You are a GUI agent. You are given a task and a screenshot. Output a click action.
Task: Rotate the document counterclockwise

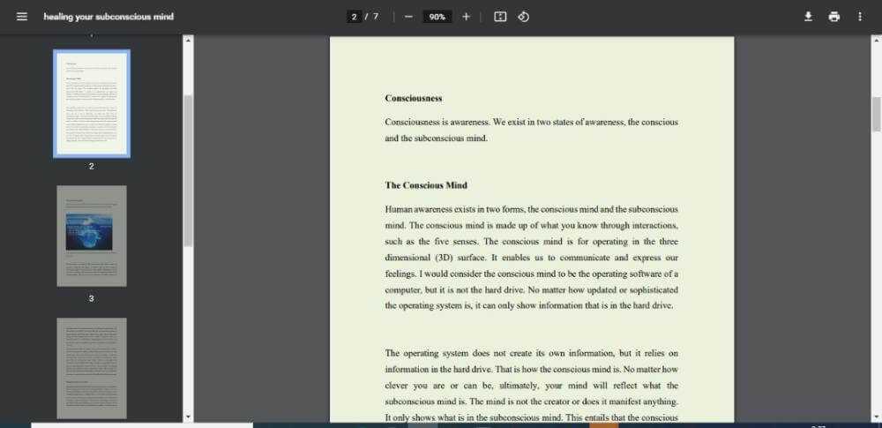point(524,17)
